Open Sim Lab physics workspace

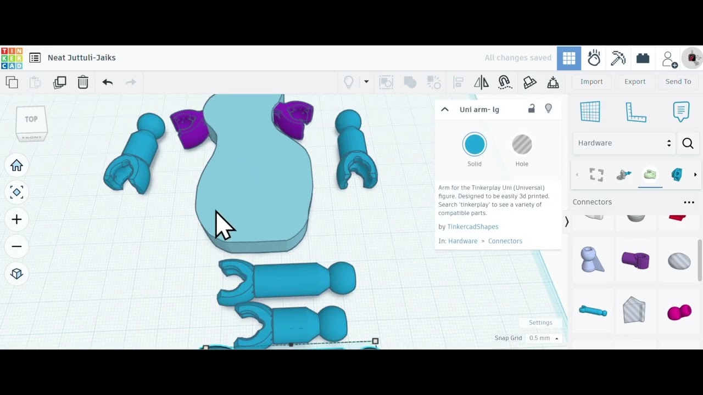tap(594, 58)
